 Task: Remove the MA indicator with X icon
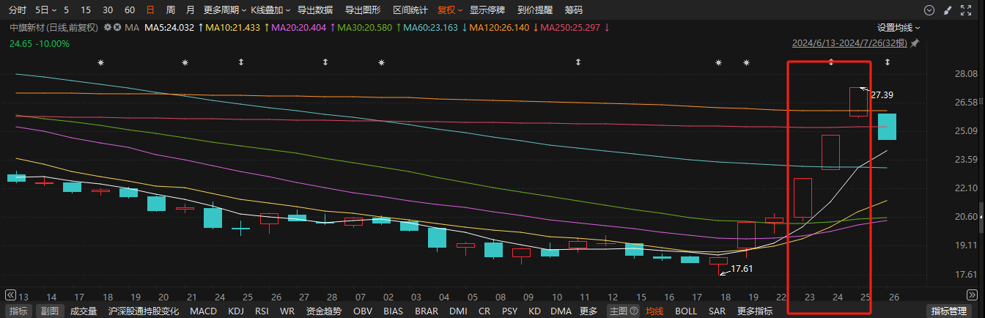tap(117, 27)
